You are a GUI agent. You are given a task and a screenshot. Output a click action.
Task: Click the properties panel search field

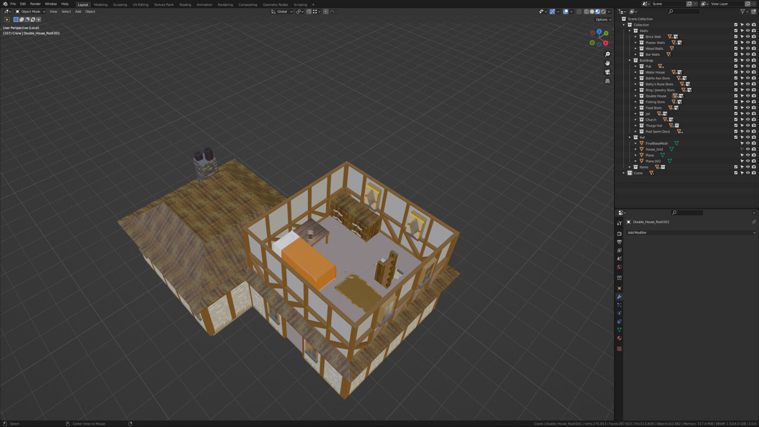[x=687, y=213]
